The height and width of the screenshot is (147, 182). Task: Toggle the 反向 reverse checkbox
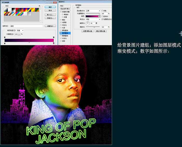[102, 16]
